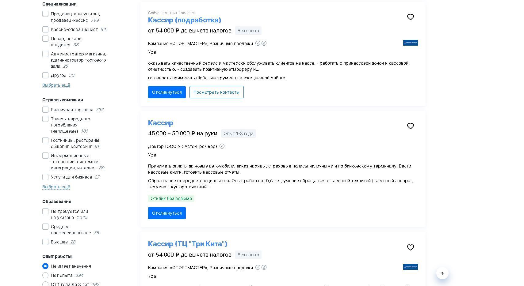Click the Опыт работы filter heading
This screenshot has width=524, height=286.
coord(57,256)
